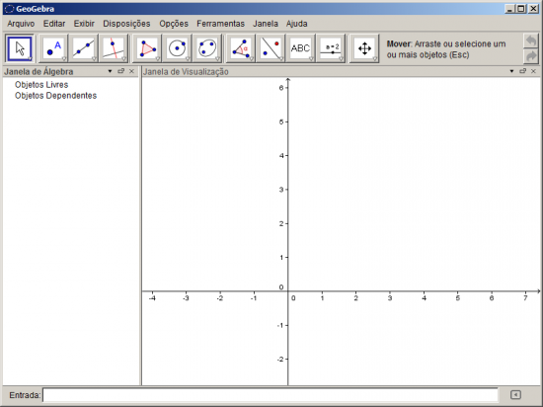Open the Opções menu

click(174, 24)
